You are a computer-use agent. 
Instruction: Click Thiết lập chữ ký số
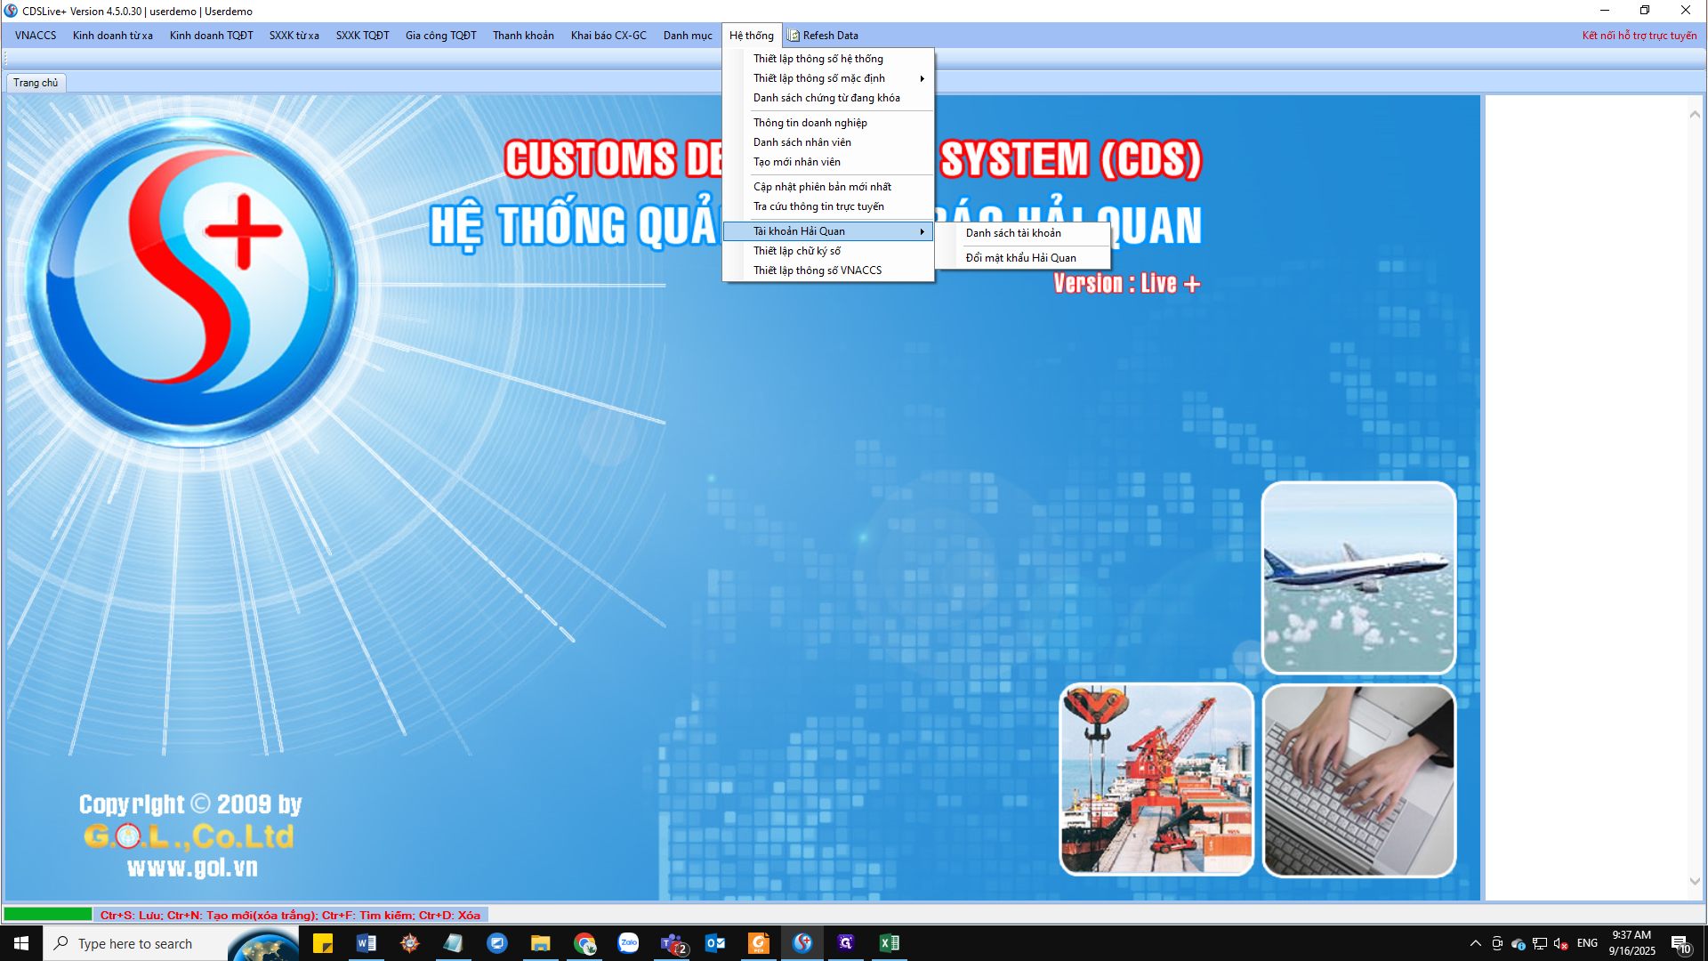pyautogui.click(x=796, y=251)
